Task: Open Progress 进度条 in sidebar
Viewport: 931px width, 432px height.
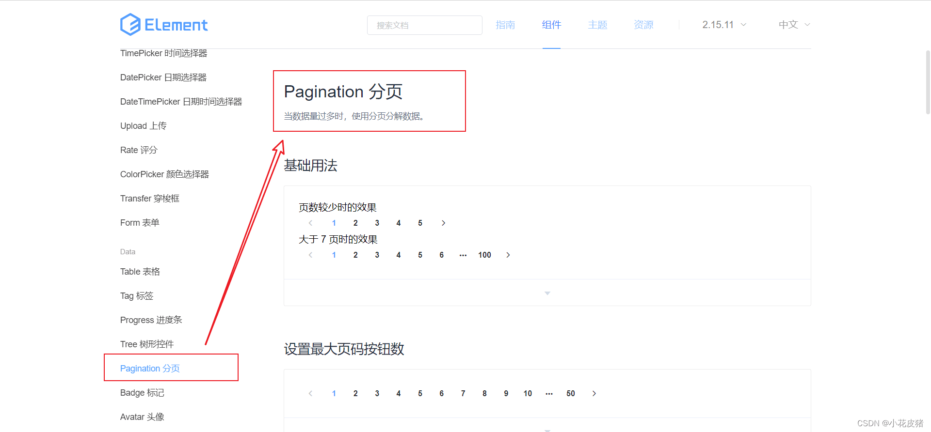Action: [x=151, y=320]
